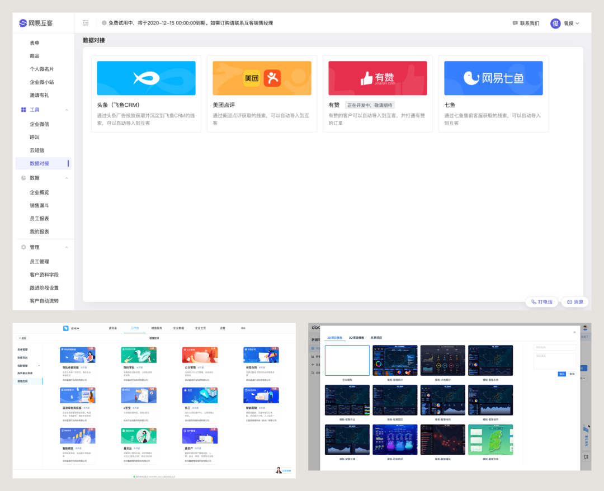Open 表单 in the sidebar
The height and width of the screenshot is (491, 604).
click(x=35, y=43)
